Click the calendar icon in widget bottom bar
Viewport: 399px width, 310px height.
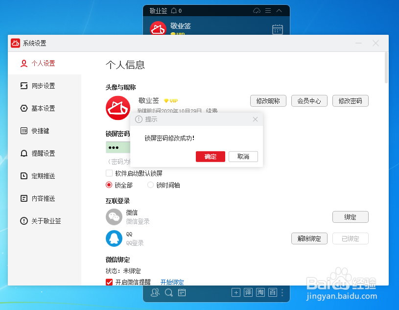[x=182, y=293]
